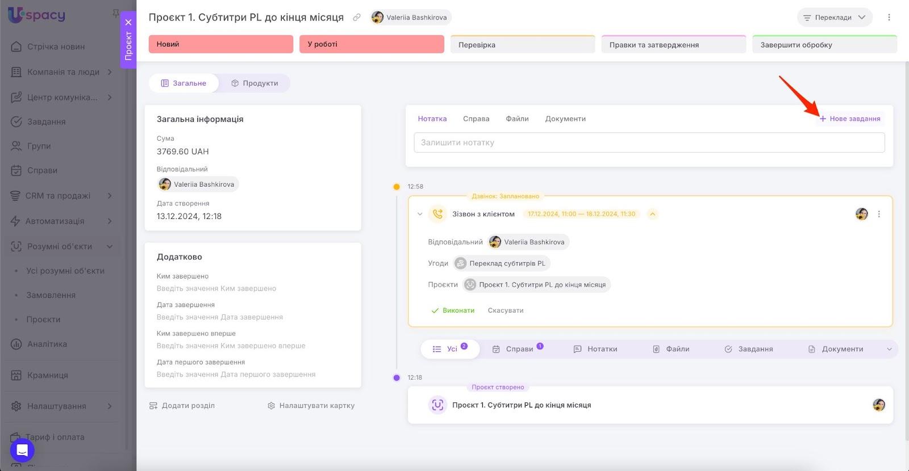Close the Проєкт side panel tab
This screenshot has height=471, width=909.
(128, 22)
